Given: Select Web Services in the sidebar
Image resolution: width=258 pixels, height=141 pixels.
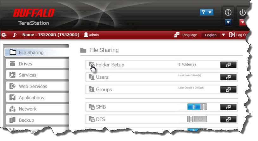Looking at the screenshot, I should click(x=37, y=86).
